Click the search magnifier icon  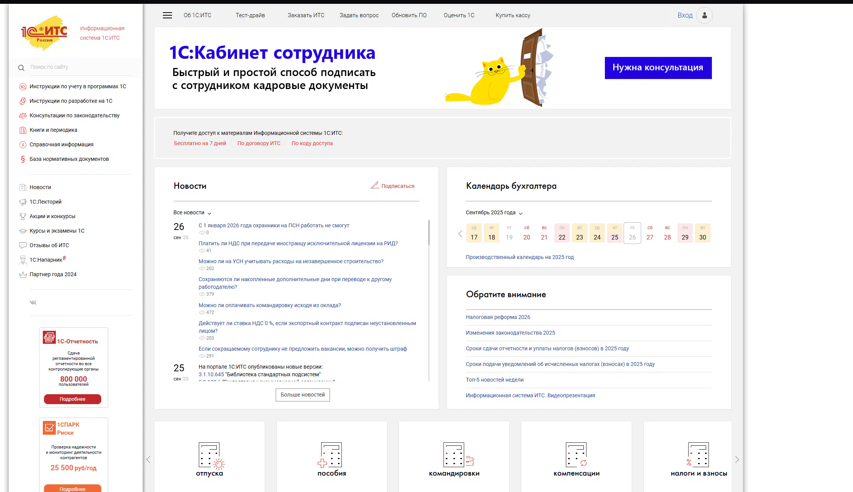click(x=21, y=68)
